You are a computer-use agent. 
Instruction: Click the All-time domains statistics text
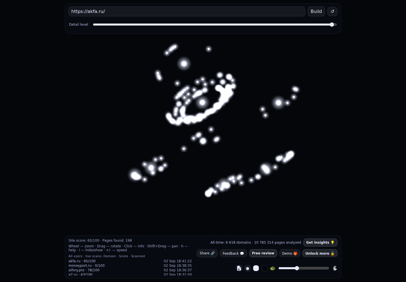pyautogui.click(x=256, y=243)
